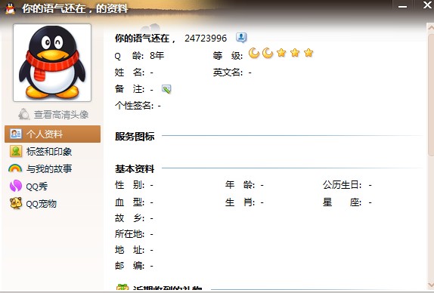Click the rainbow icon for 与我的故事
This screenshot has height=293, width=434.
coord(15,168)
